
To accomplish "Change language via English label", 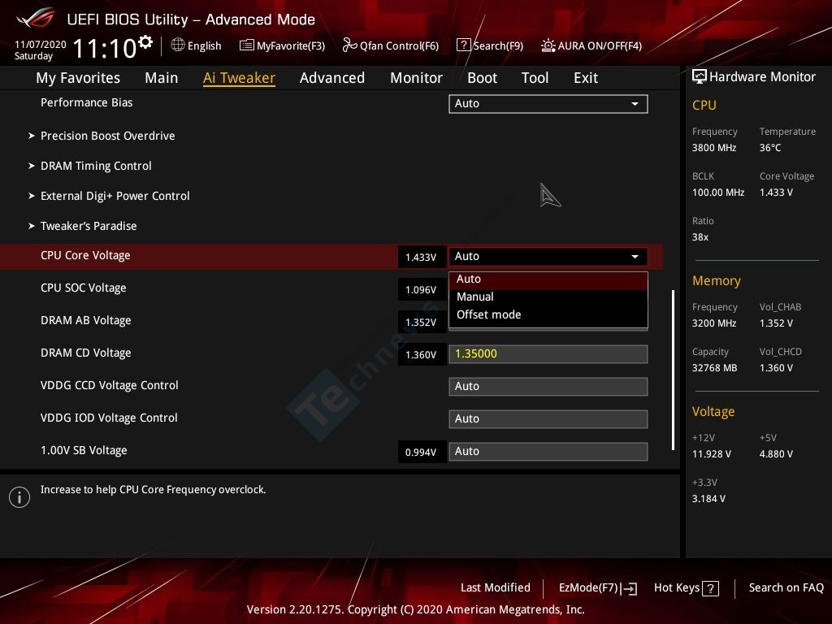I will (204, 46).
